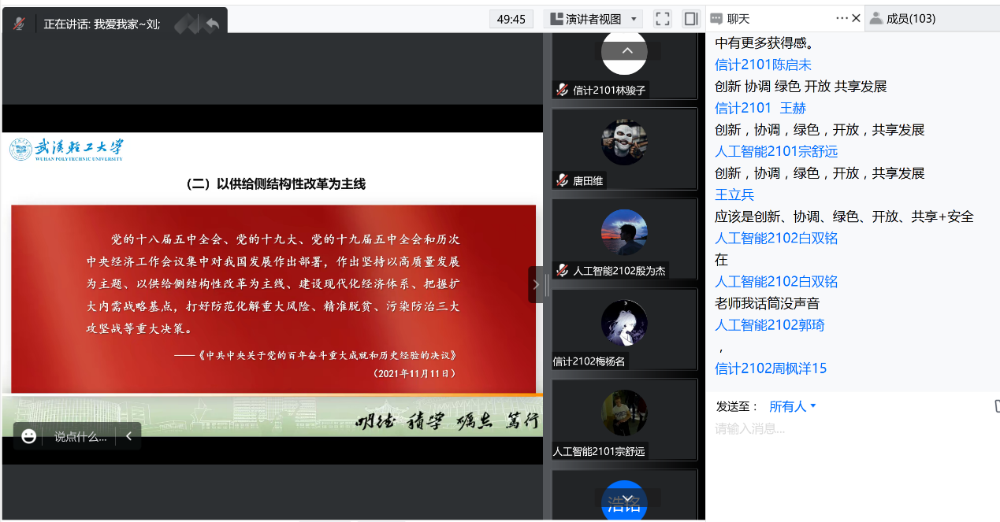Viewport: 1000px width, 522px height.
Task: Click the slide heading （二）以供给侧结构性改革为主线
Action: [276, 184]
